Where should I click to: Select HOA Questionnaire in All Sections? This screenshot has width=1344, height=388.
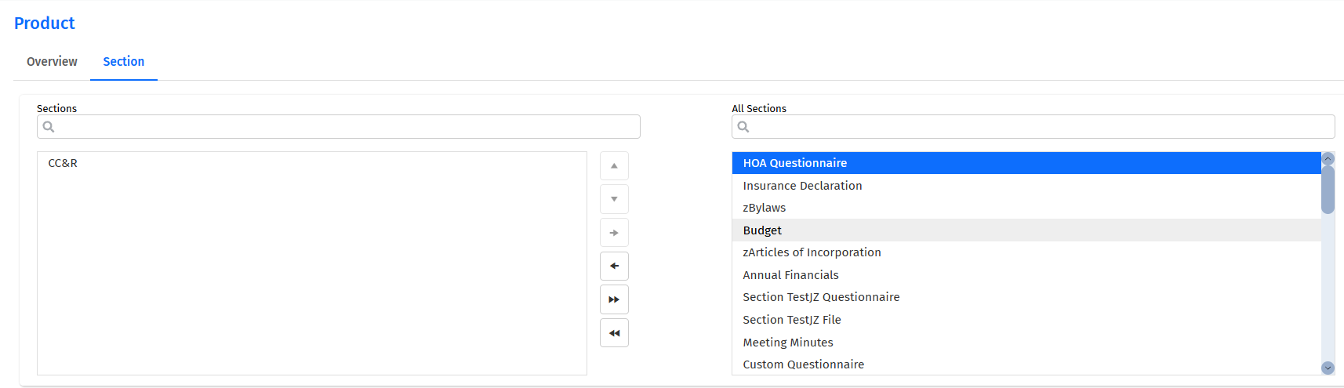pyautogui.click(x=1026, y=163)
